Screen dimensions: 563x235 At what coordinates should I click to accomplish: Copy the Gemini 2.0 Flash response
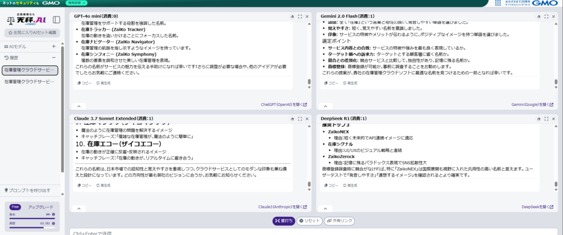tap(331, 83)
